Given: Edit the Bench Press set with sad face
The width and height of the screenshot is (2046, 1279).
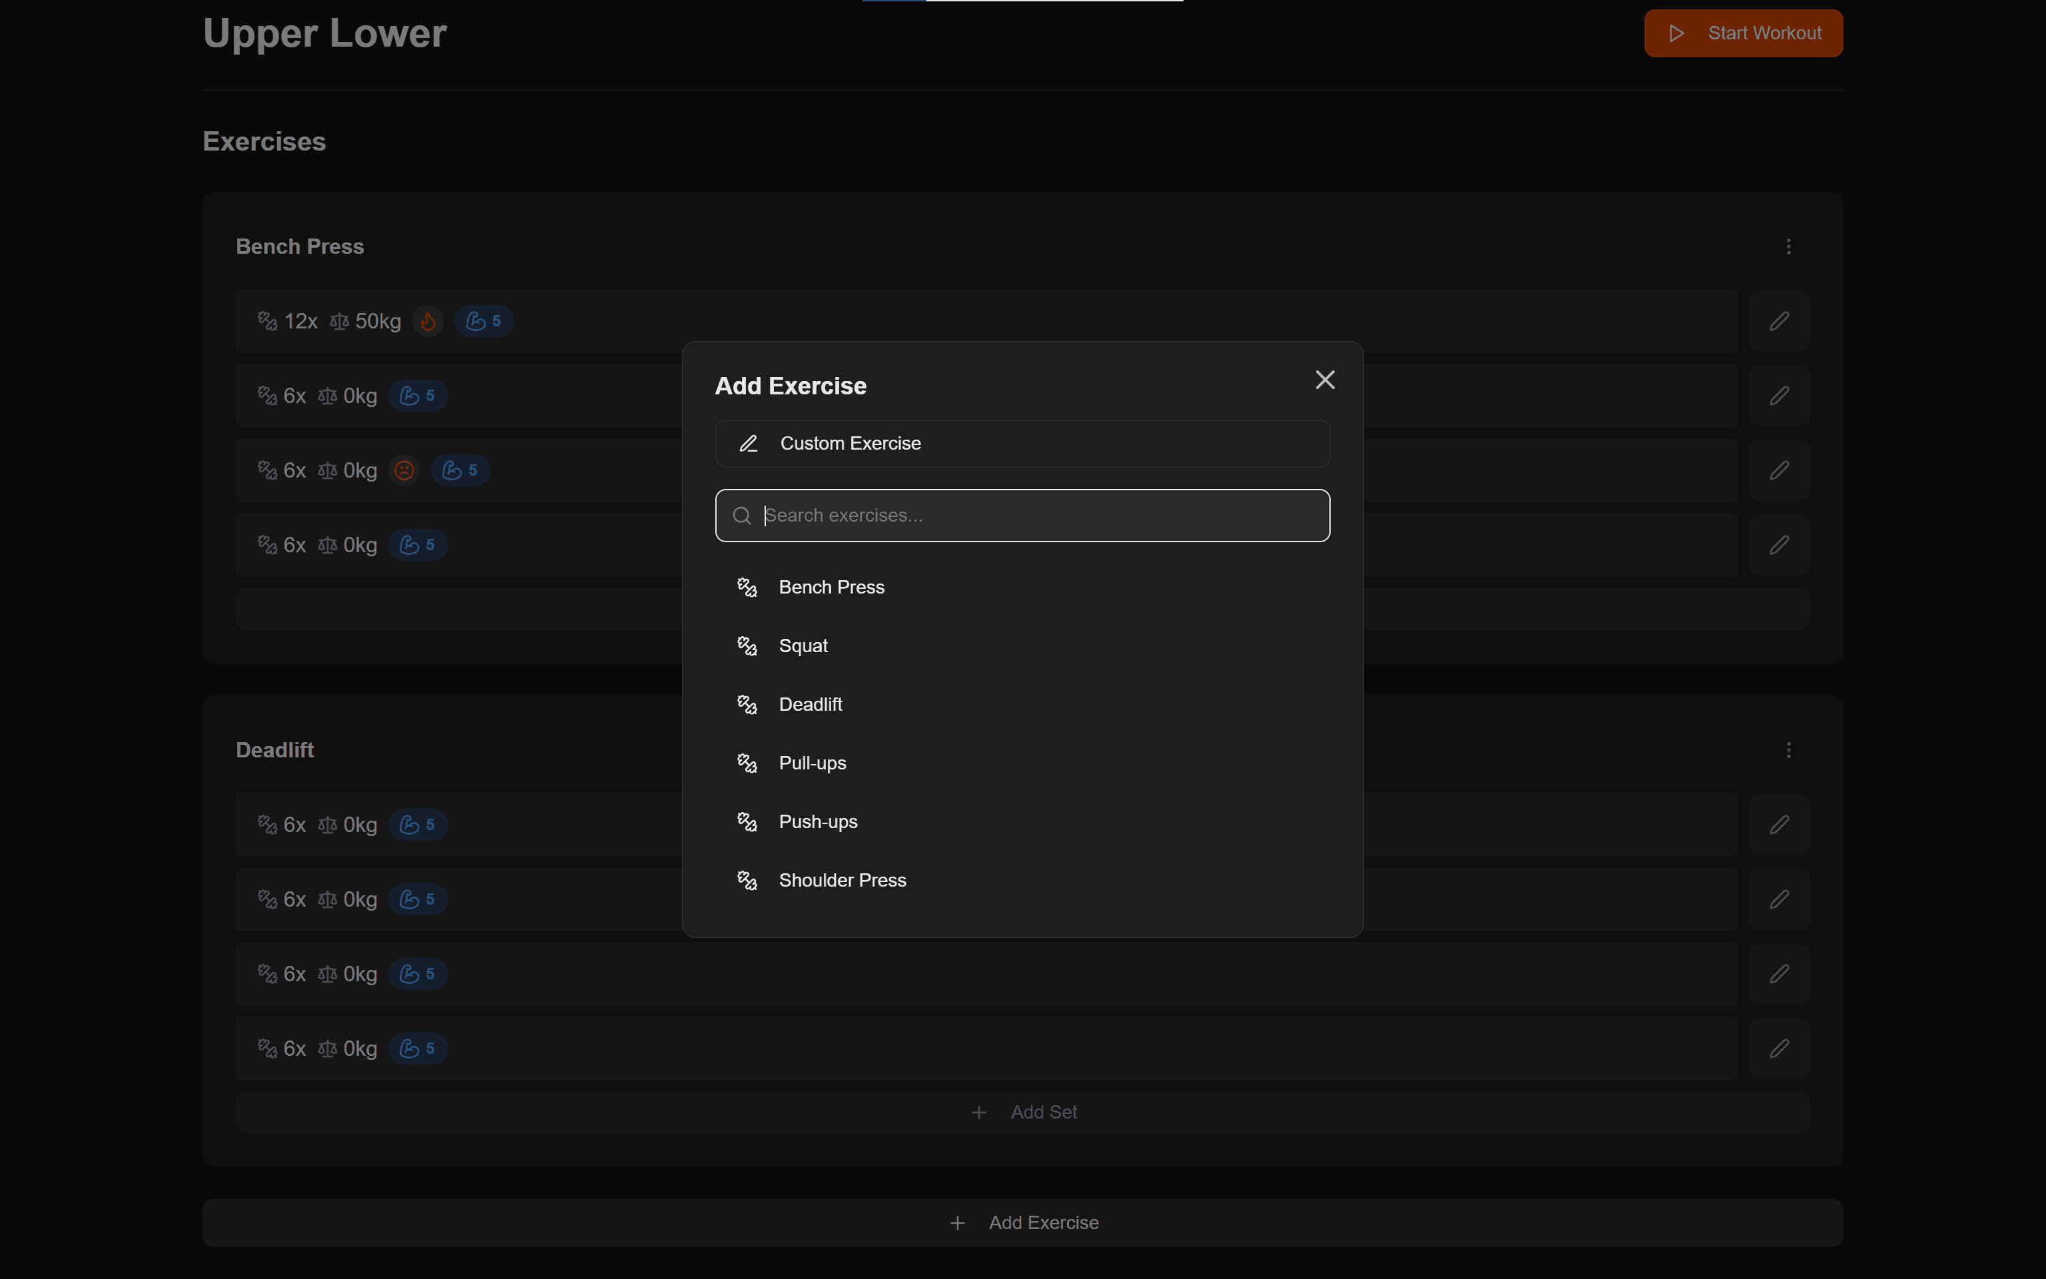Looking at the screenshot, I should coord(1779,470).
